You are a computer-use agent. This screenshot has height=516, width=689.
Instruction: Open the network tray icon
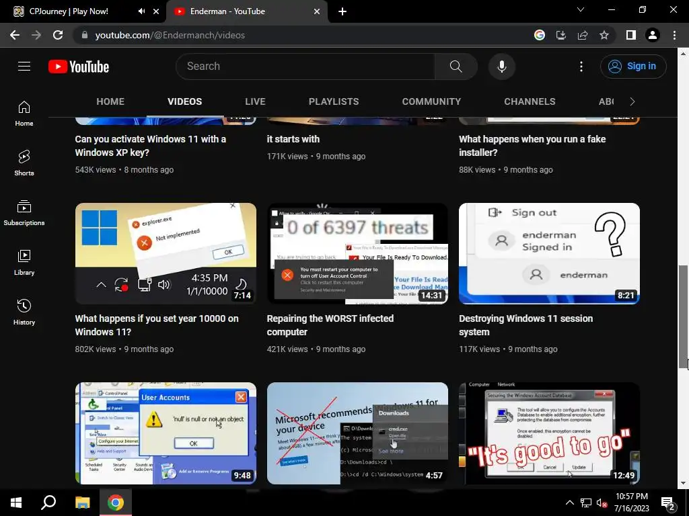586,503
